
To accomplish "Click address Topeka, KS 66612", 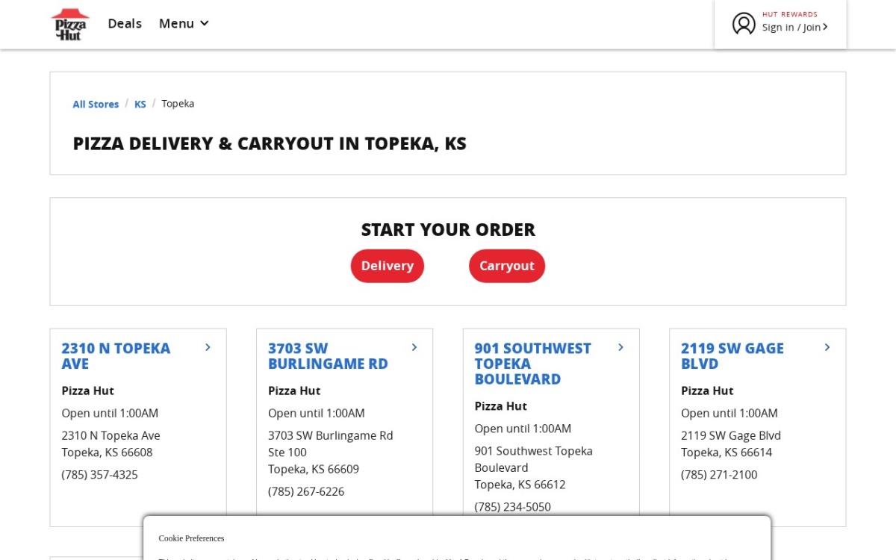I will pyautogui.click(x=520, y=485).
